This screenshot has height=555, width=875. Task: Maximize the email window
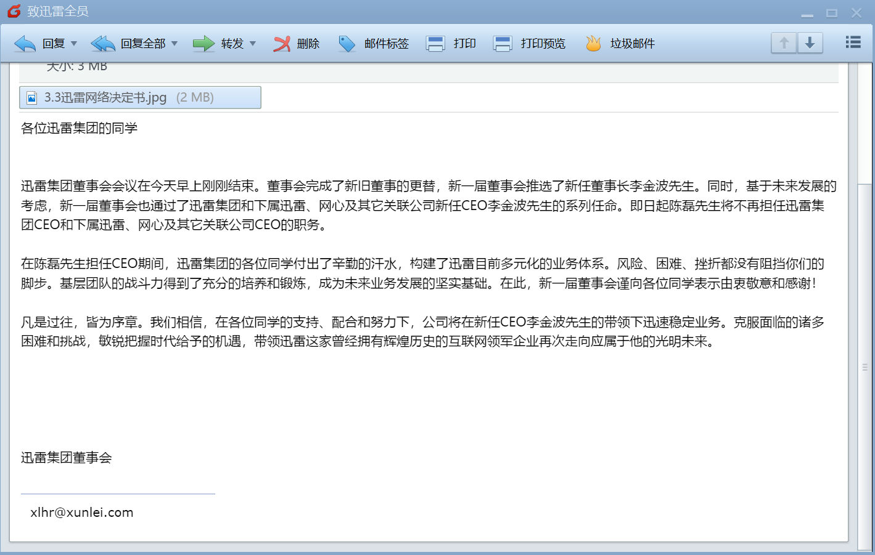point(832,13)
